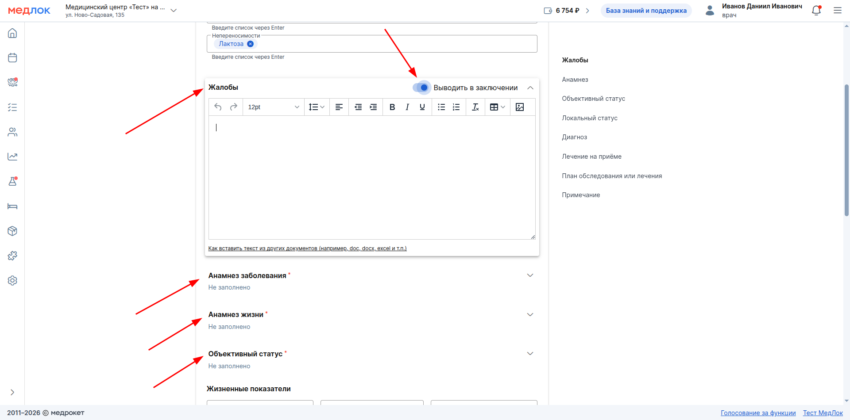The image size is (850, 420).
Task: Click the underline formatting icon
Action: [x=422, y=107]
